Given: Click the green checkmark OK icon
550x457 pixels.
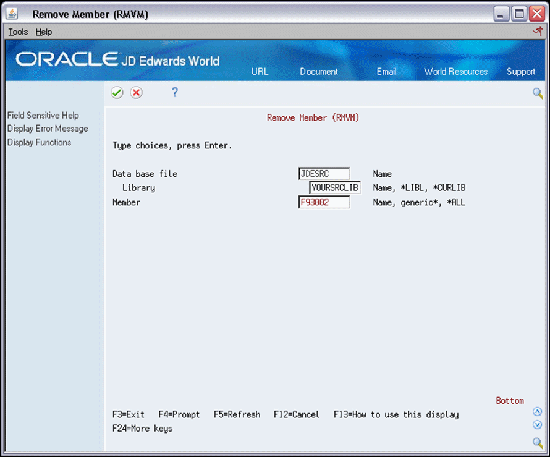Looking at the screenshot, I should pyautogui.click(x=117, y=93).
